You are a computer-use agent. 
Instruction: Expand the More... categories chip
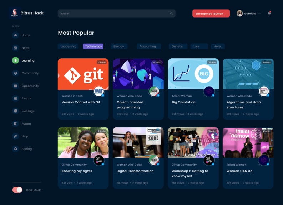click(x=218, y=46)
